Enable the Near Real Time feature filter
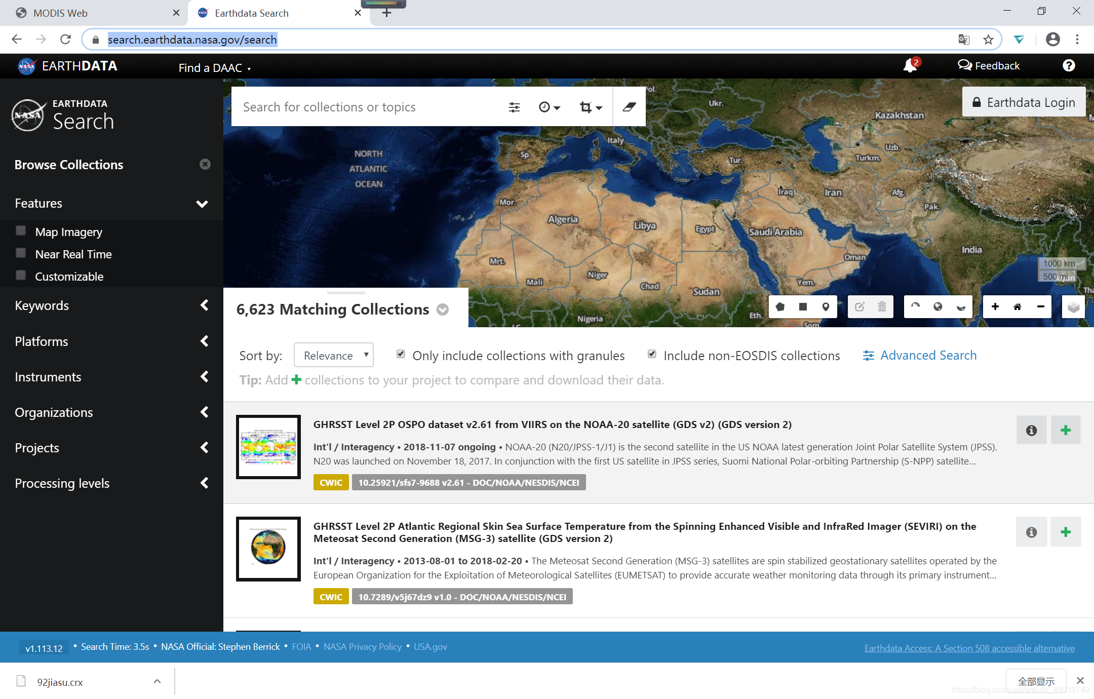Viewport: 1094px width, 699px height. point(21,253)
